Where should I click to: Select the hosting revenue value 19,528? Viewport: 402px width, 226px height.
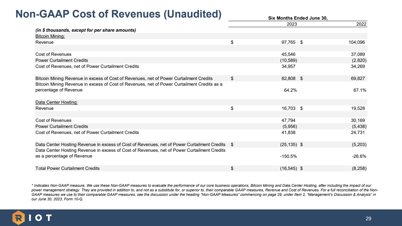coord(357,108)
